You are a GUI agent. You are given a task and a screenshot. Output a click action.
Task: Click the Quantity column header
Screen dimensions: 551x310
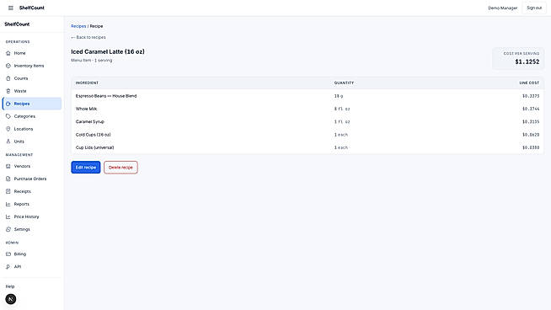click(x=344, y=83)
